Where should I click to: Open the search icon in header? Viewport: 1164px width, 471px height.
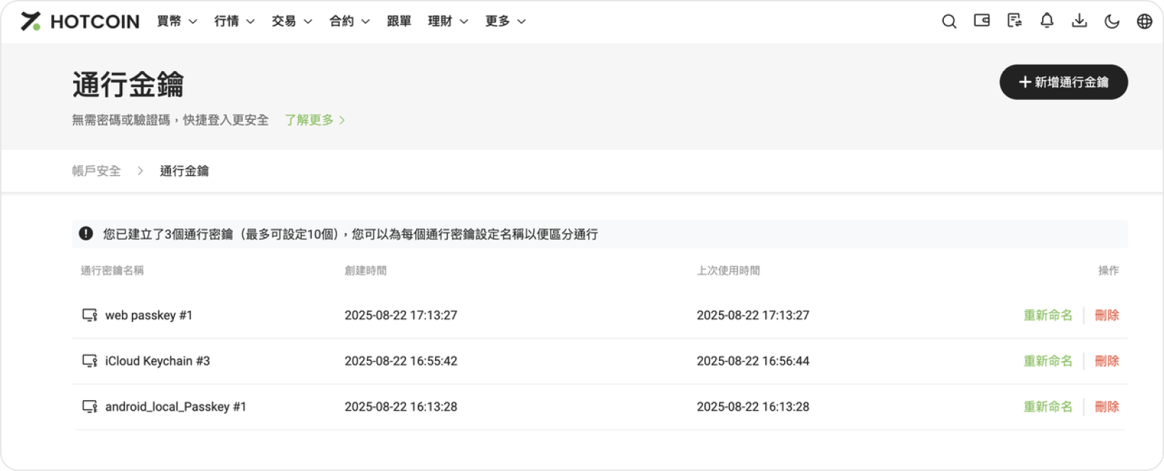[949, 21]
